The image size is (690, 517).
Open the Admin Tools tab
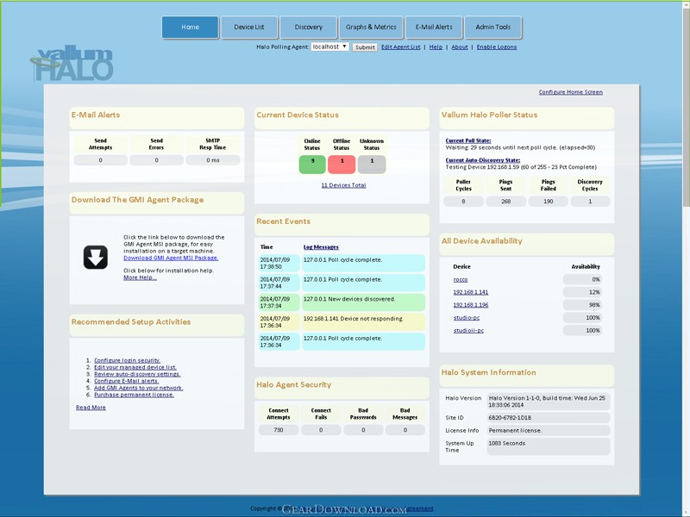tap(492, 28)
